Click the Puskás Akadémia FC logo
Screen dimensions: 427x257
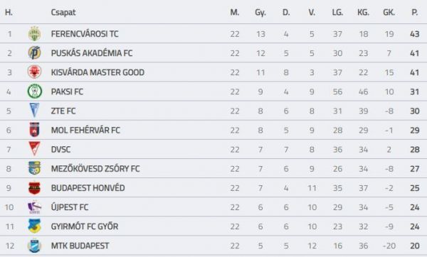[35, 53]
